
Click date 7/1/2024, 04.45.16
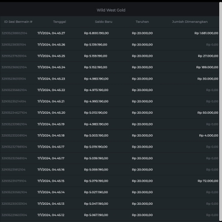click(x=51, y=170)
